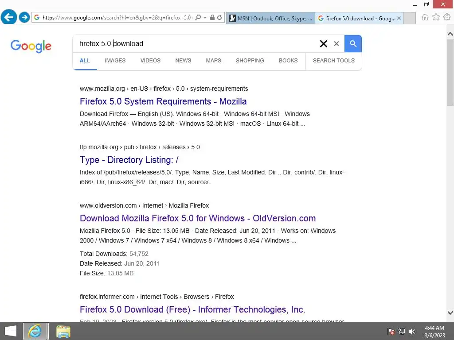The height and width of the screenshot is (340, 454).
Task: Switch to IMAGES results
Action: [x=115, y=60]
